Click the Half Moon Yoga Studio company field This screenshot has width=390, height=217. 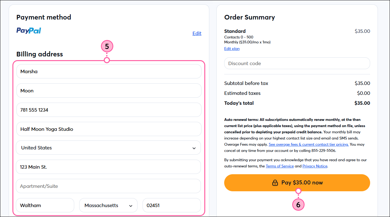click(108, 129)
